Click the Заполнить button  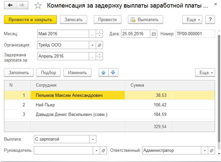pyautogui.click(x=18, y=72)
